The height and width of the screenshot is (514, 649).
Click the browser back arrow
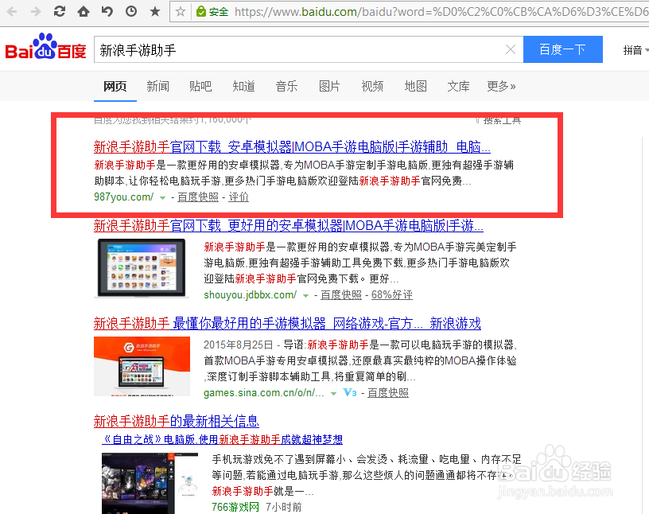coord(12,12)
